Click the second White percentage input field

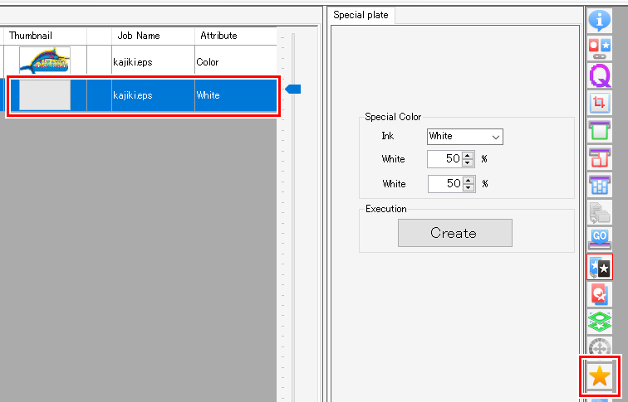coord(444,184)
